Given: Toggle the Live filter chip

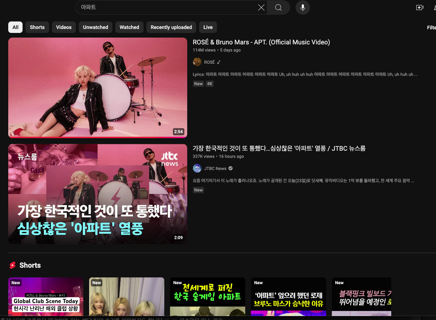Looking at the screenshot, I should pyautogui.click(x=208, y=27).
